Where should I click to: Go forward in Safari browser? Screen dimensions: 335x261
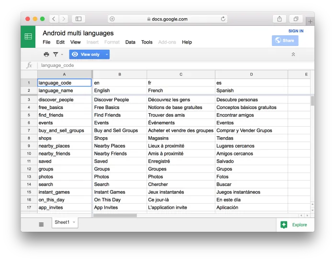[64, 19]
